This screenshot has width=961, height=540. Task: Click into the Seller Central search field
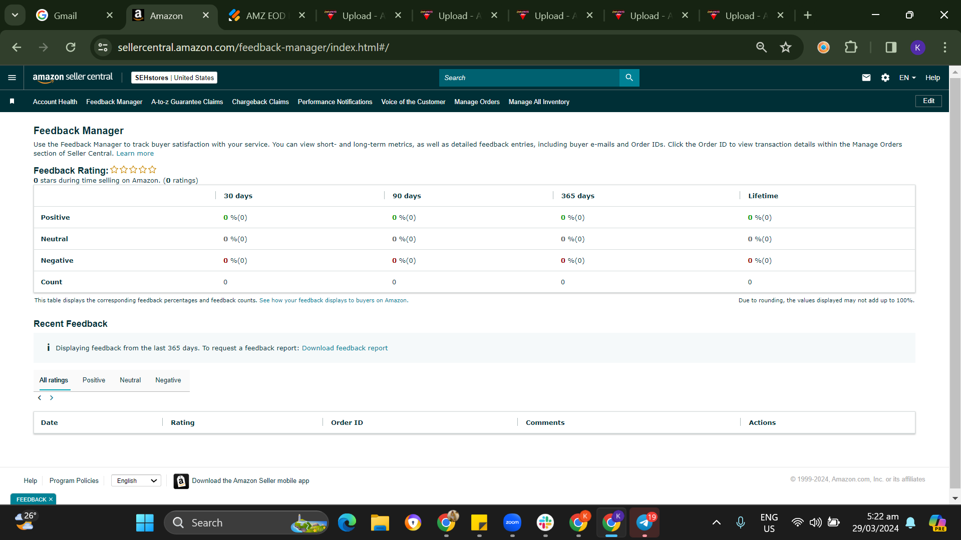[529, 78]
